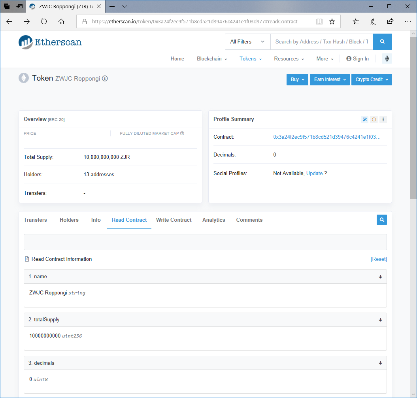Close the ZWJC Roppongi browser tab

[x=99, y=6]
